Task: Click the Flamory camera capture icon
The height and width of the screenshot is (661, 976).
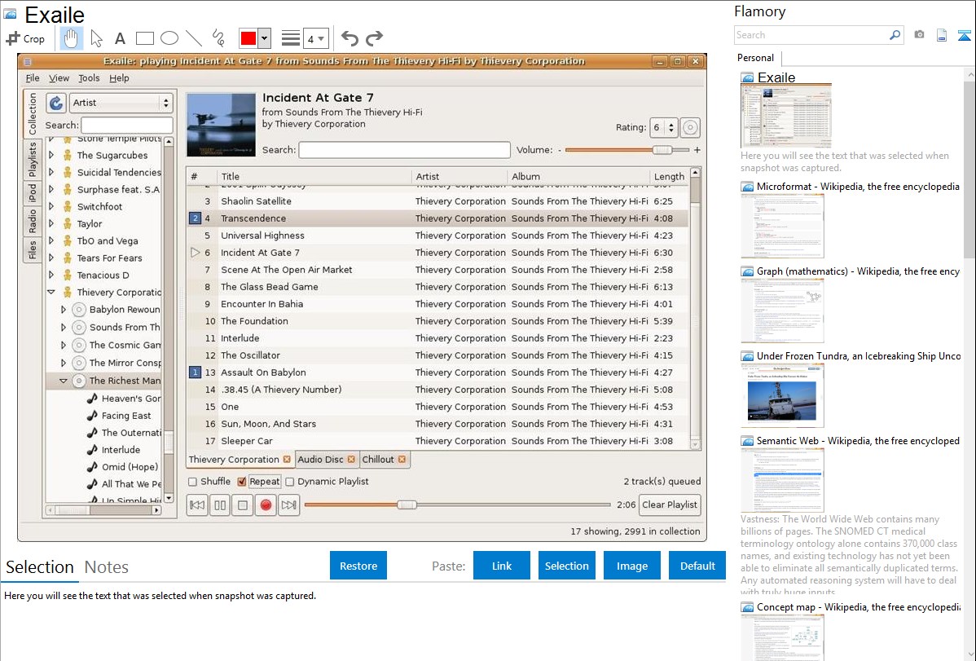Action: pyautogui.click(x=919, y=35)
